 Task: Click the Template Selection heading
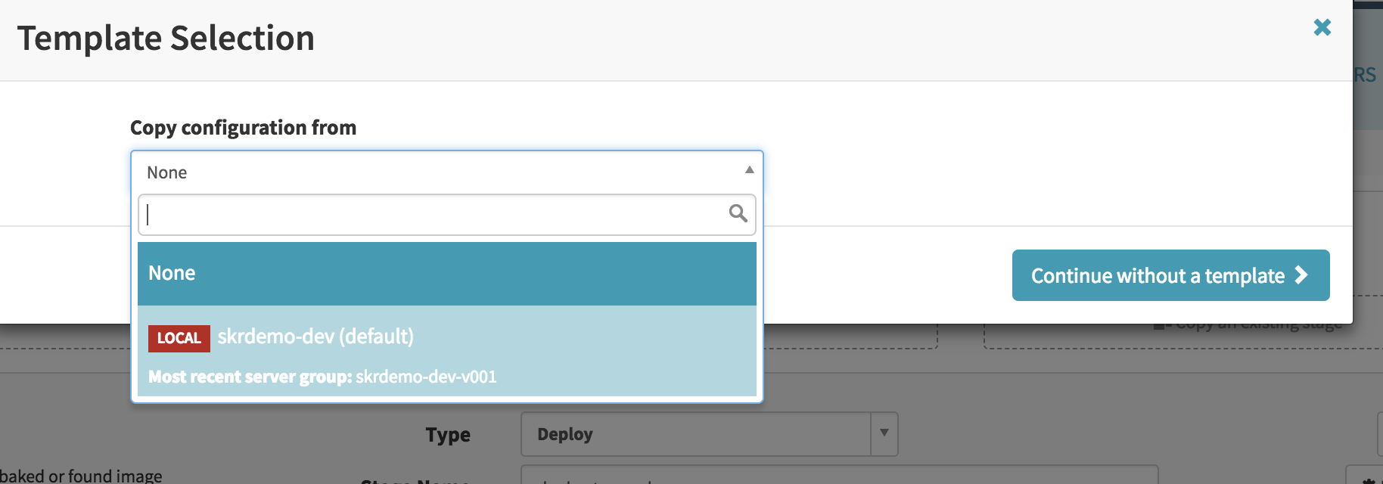click(x=166, y=39)
